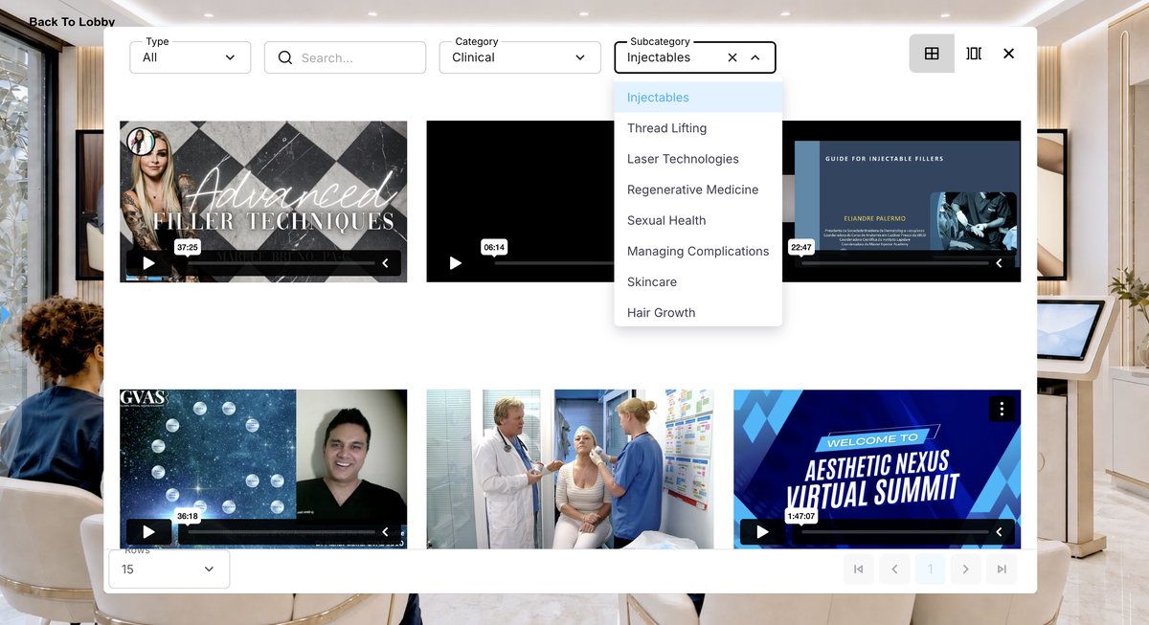The height and width of the screenshot is (625, 1149).
Task: Switch to grid view layout
Action: 932,54
